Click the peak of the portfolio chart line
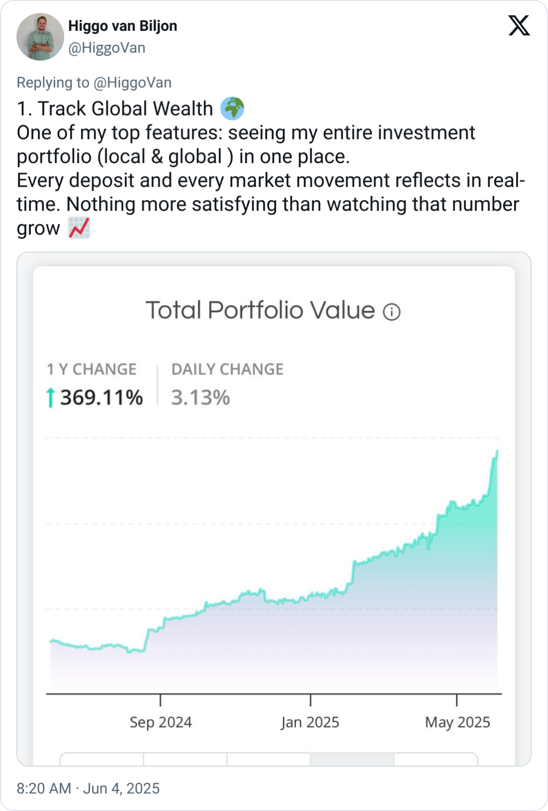 [x=497, y=451]
